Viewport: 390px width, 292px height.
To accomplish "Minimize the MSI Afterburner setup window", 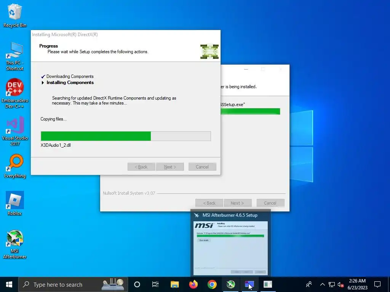I will pos(246,69).
